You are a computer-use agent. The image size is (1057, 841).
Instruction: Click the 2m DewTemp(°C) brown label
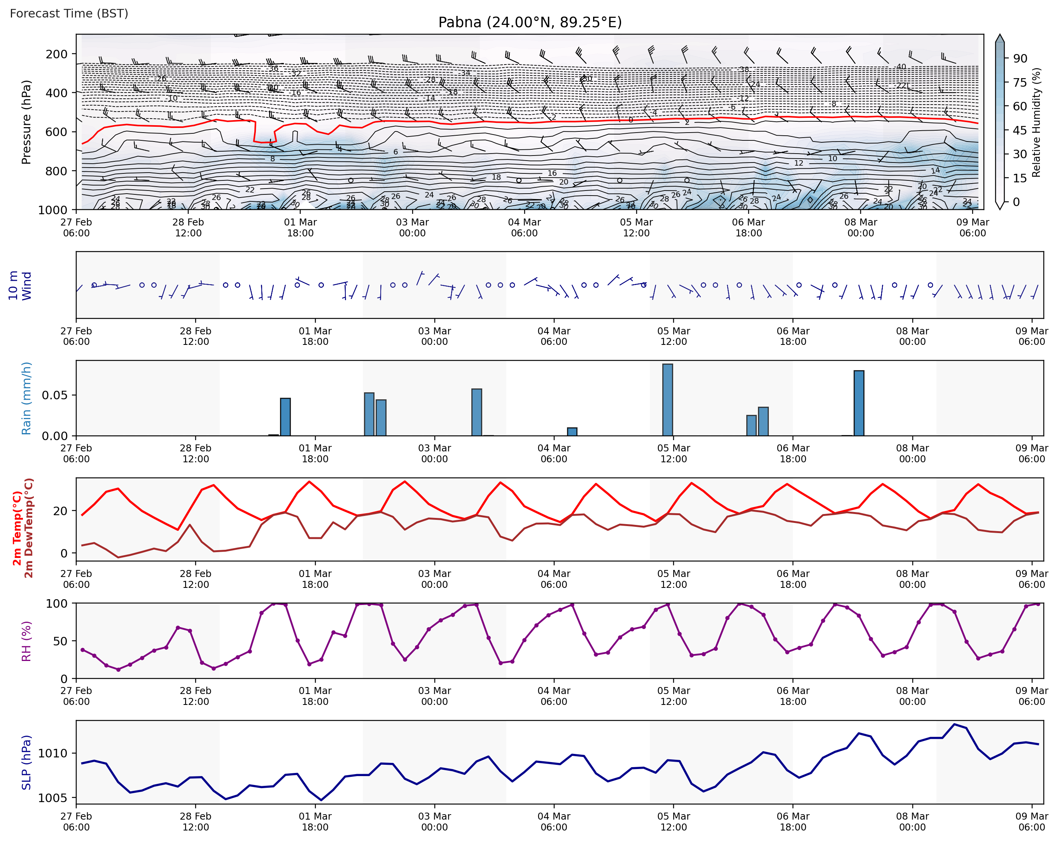(29, 528)
